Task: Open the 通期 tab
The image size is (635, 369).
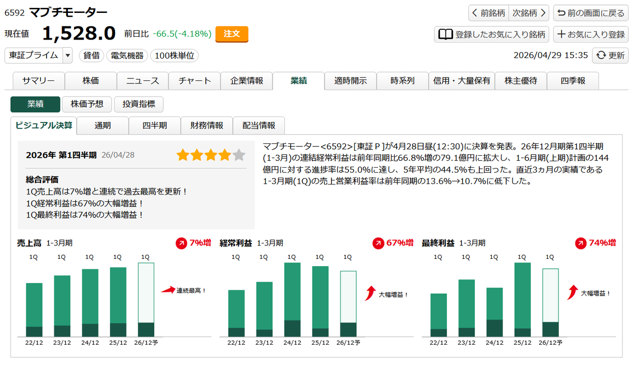Action: tap(103, 126)
